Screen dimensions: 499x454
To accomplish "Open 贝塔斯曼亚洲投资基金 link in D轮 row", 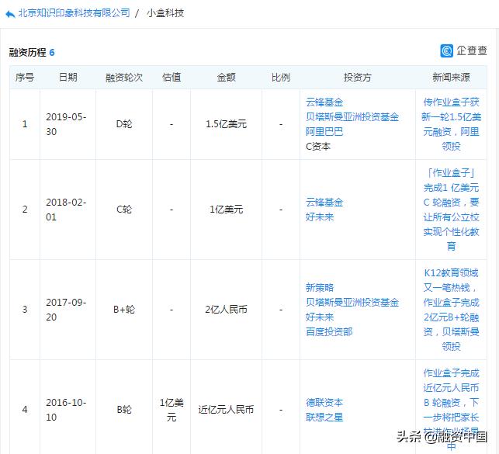I will [352, 116].
